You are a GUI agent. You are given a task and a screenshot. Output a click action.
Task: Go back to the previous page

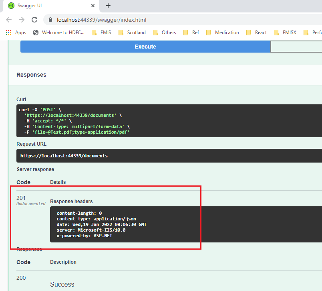point(9,20)
